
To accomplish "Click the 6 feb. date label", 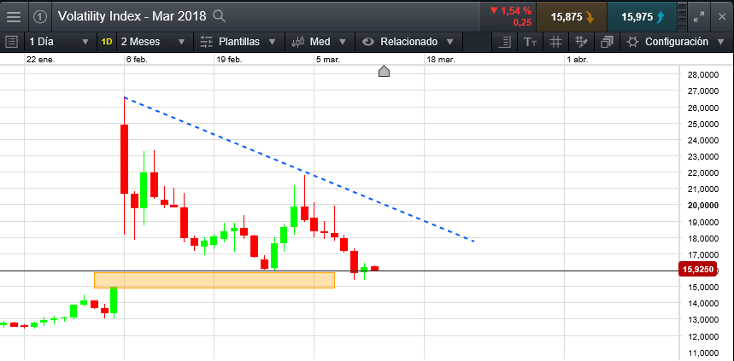I will 137,60.
